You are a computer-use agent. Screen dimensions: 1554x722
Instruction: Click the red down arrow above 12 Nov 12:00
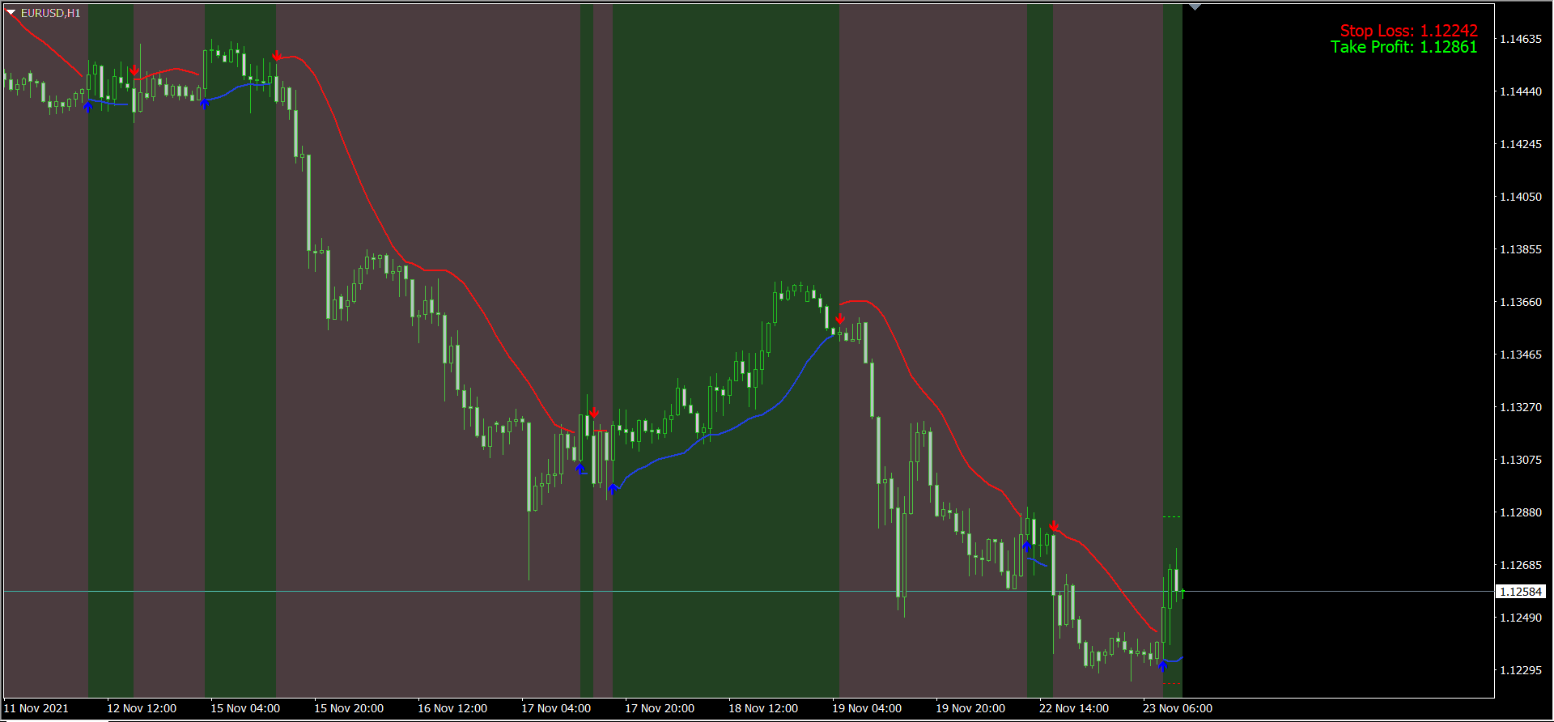pos(134,70)
